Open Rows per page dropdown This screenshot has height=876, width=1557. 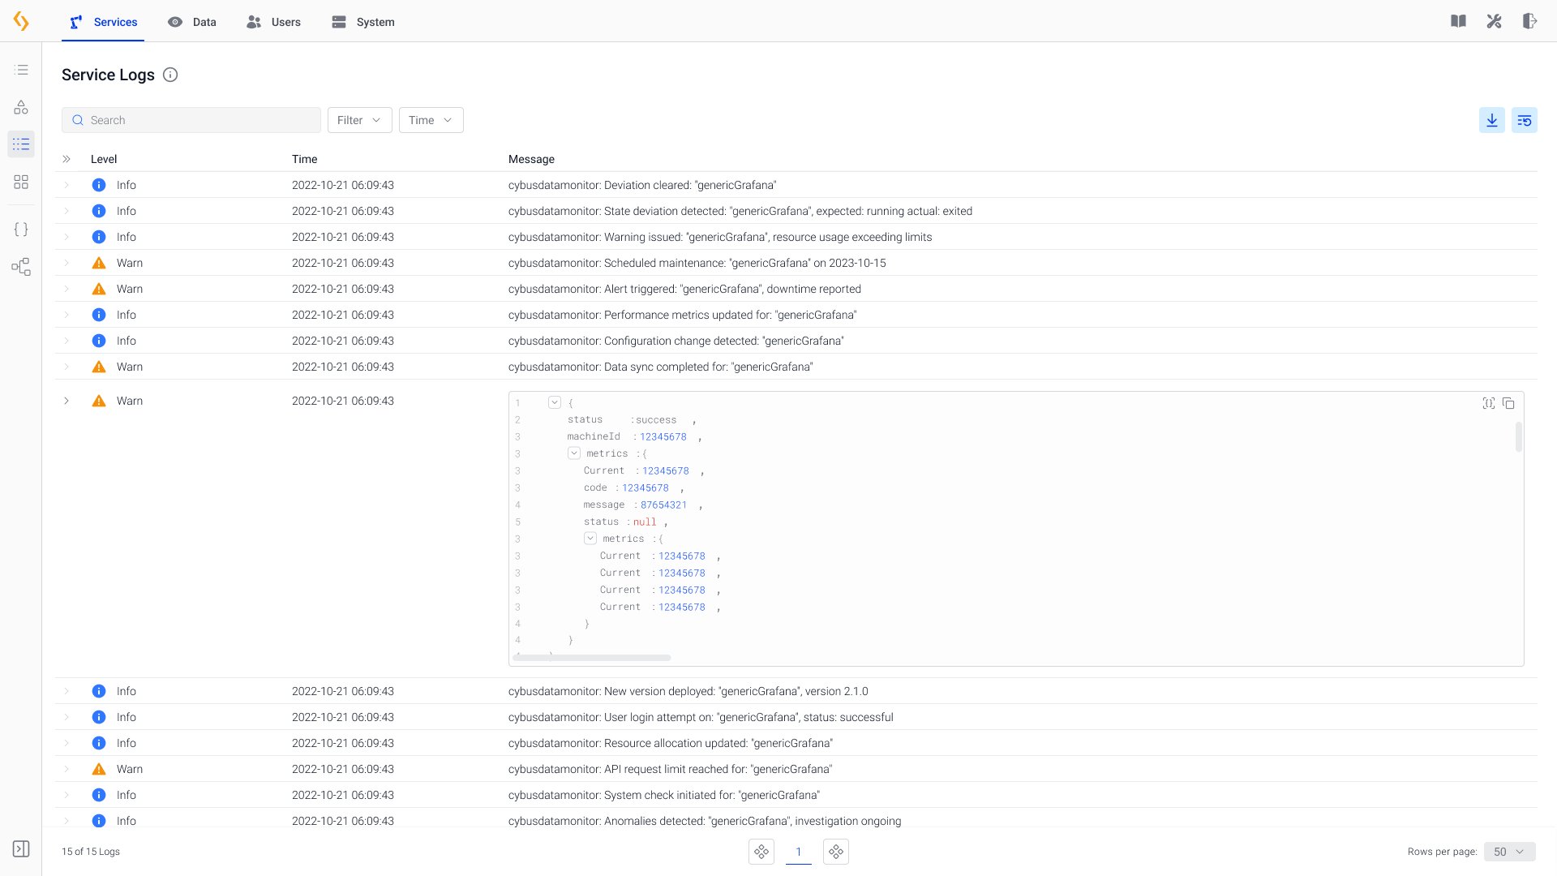(1509, 852)
